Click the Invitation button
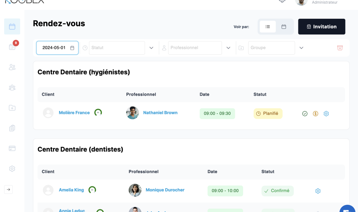Viewport: 358px width, 212px height. coord(322,27)
